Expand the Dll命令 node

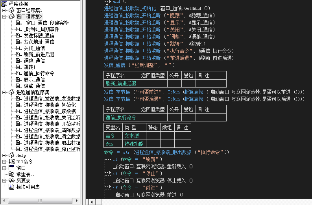(4, 162)
